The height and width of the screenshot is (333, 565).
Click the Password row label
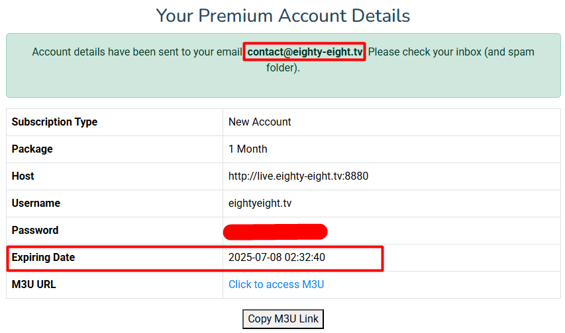coord(35,230)
